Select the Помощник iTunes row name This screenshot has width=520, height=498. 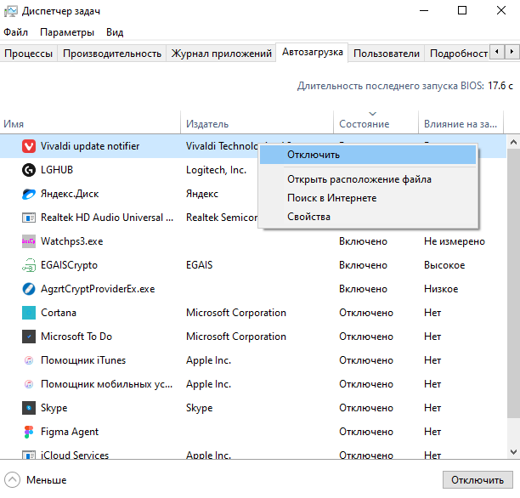point(83,360)
